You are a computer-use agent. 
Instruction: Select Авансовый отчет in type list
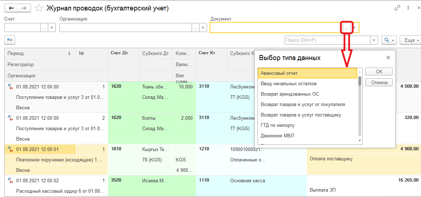point(307,73)
